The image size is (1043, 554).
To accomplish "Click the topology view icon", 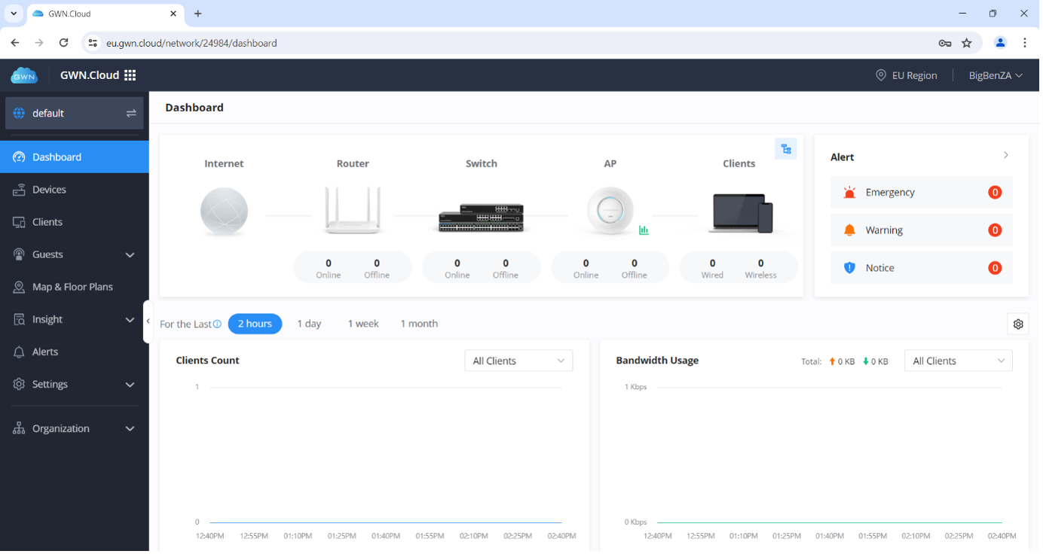I will (x=785, y=149).
